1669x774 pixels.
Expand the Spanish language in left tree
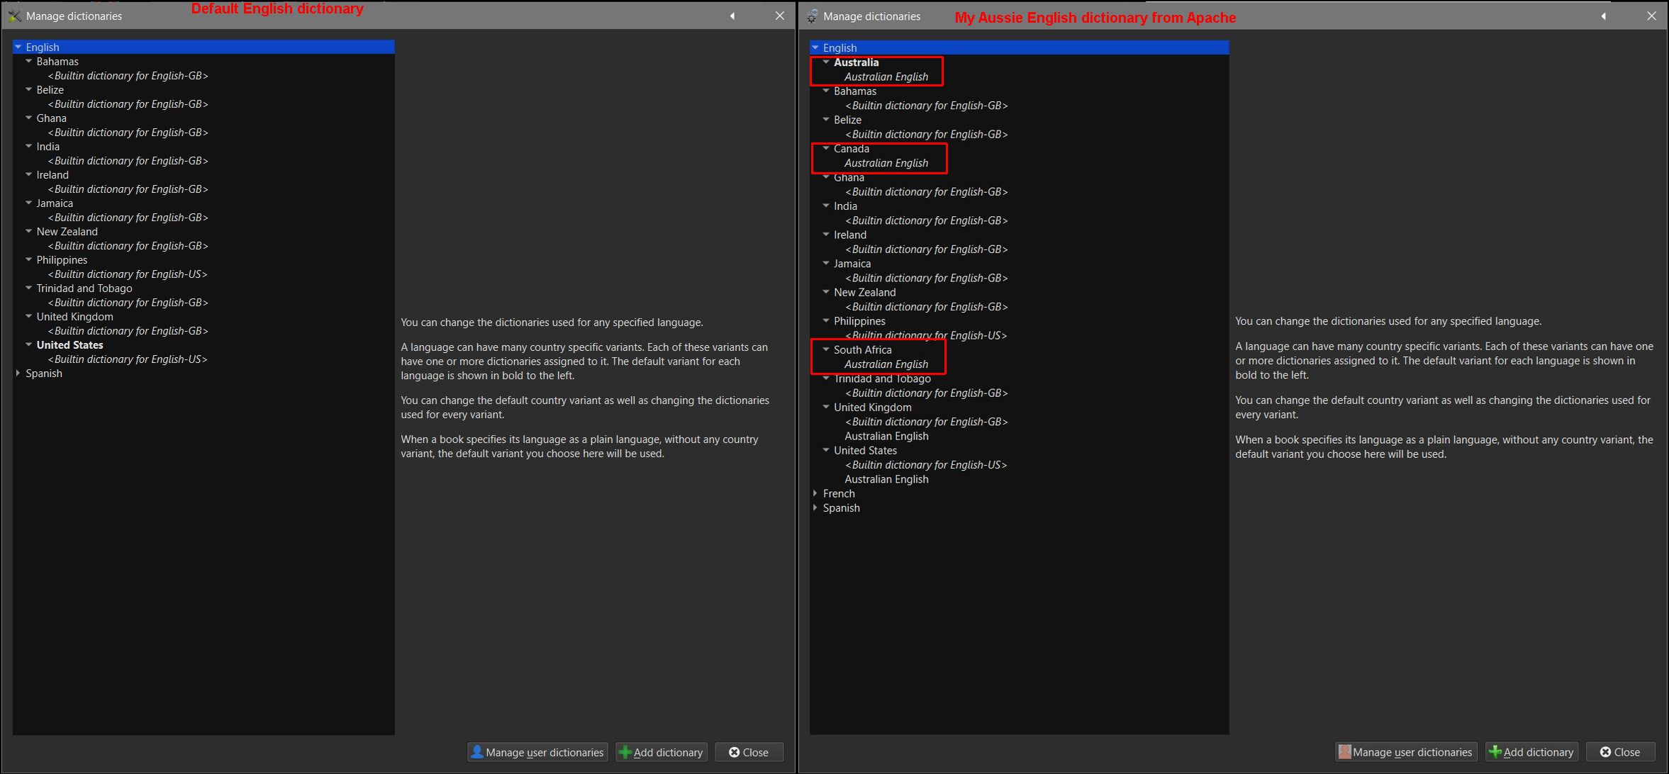18,373
